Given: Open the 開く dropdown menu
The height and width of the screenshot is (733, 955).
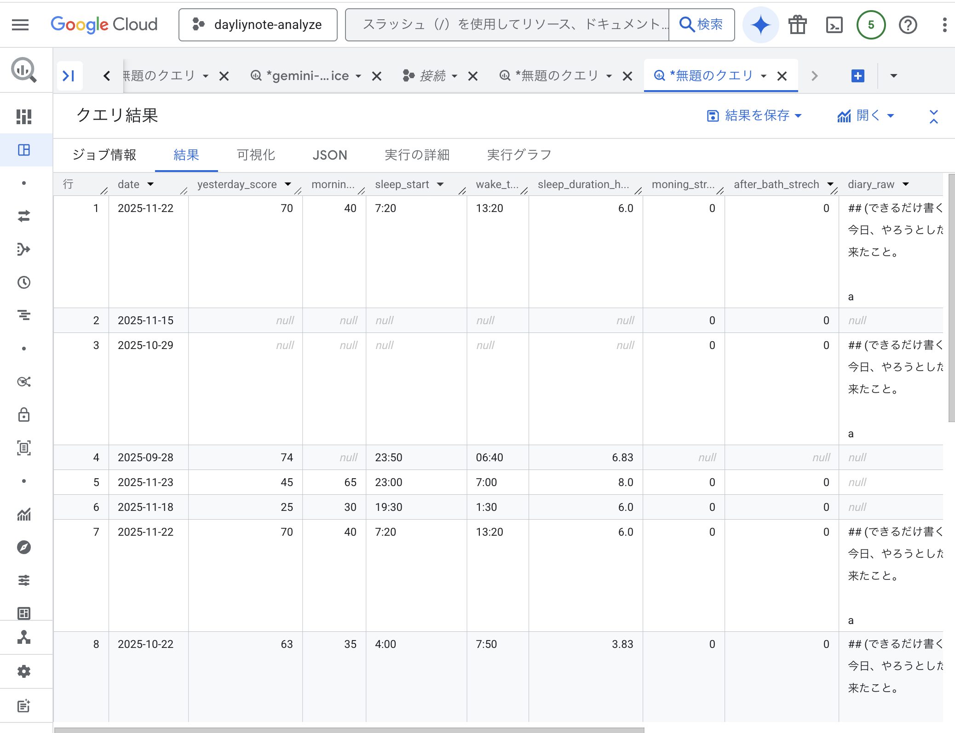Looking at the screenshot, I should 866,116.
